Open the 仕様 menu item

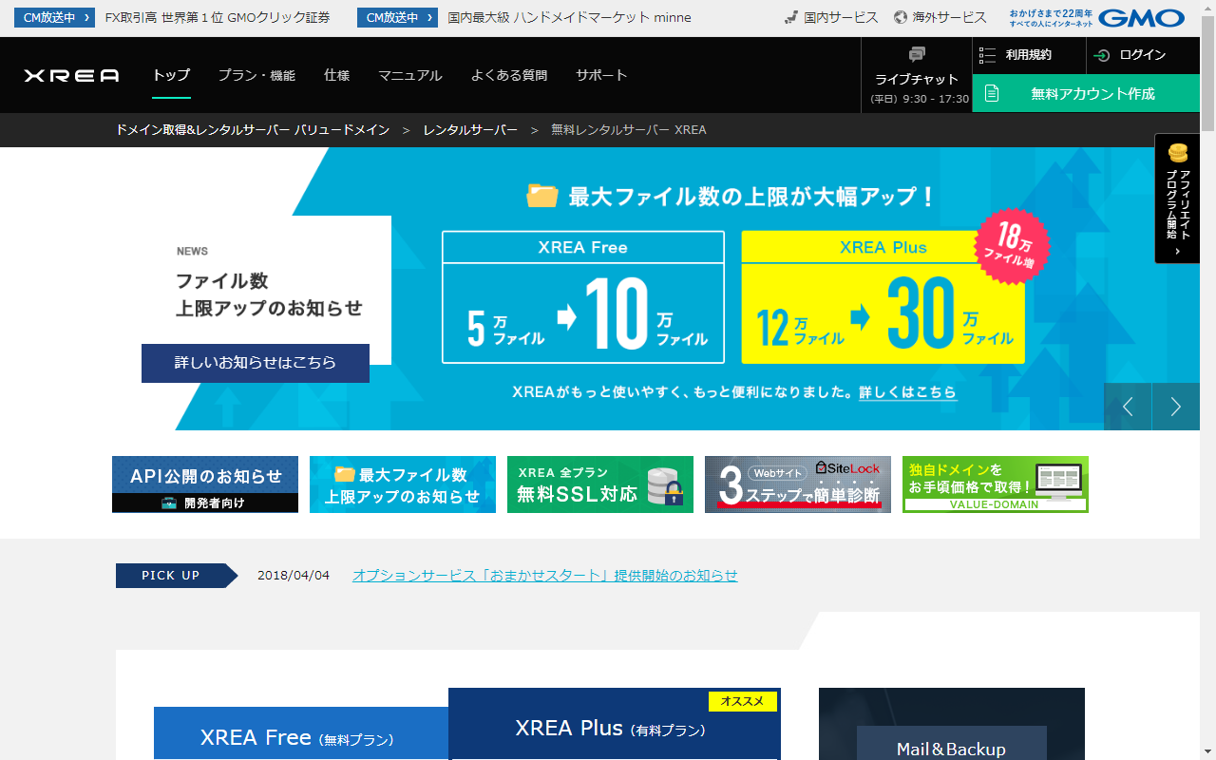coord(337,75)
